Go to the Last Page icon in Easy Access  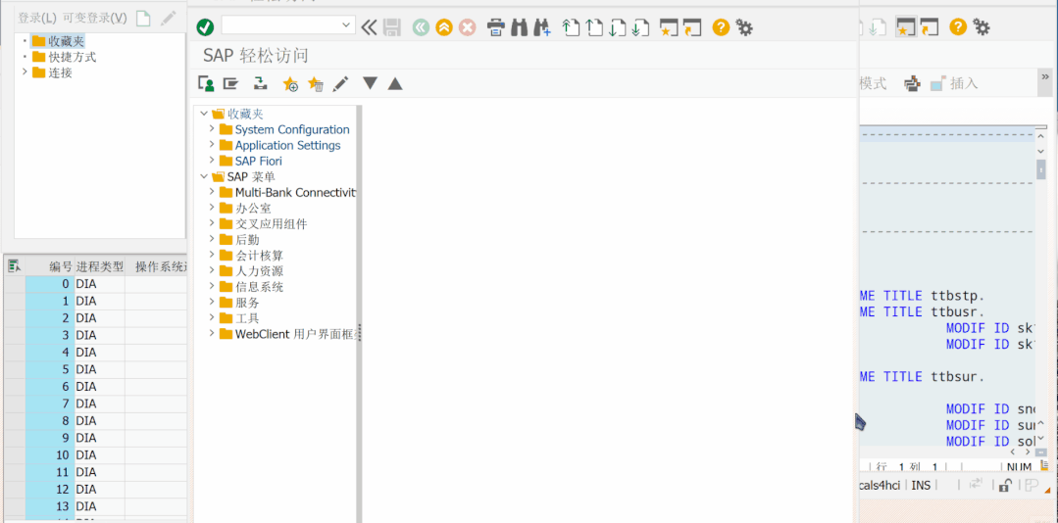[639, 27]
